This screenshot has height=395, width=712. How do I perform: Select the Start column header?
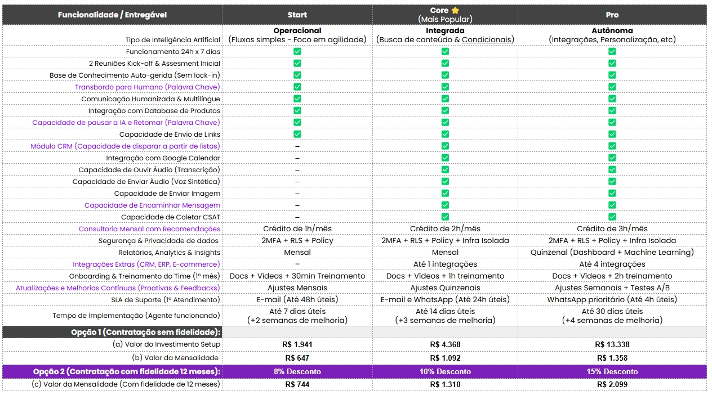[x=297, y=15]
